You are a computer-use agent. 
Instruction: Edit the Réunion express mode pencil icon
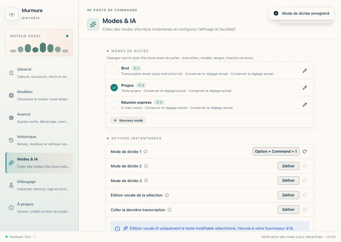[305, 105]
